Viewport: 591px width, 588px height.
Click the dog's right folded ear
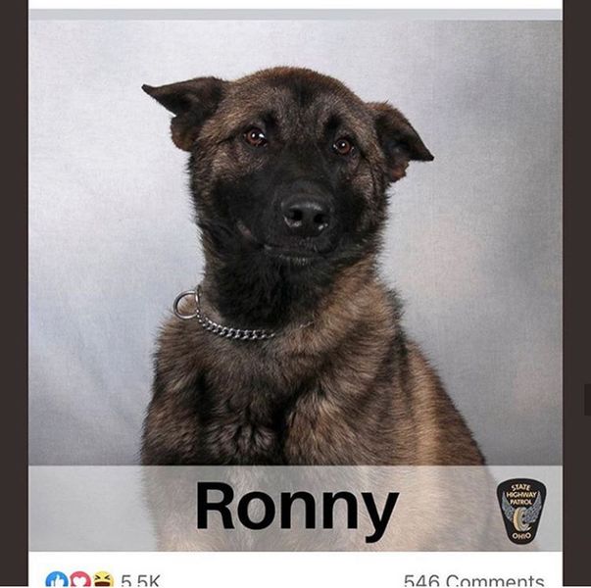coord(400,141)
